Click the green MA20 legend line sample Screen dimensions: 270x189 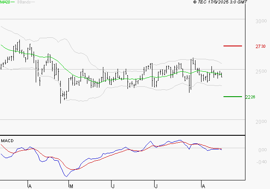tap(13, 2)
